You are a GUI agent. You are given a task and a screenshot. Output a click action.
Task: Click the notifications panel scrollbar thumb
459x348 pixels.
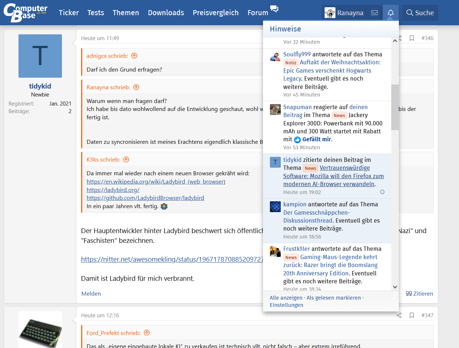pyautogui.click(x=395, y=107)
